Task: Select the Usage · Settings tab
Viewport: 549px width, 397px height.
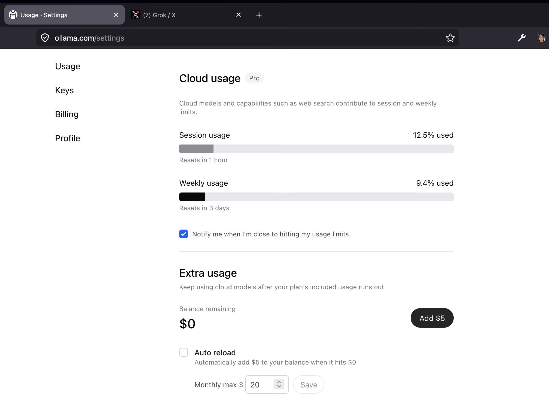Action: pyautogui.click(x=64, y=15)
